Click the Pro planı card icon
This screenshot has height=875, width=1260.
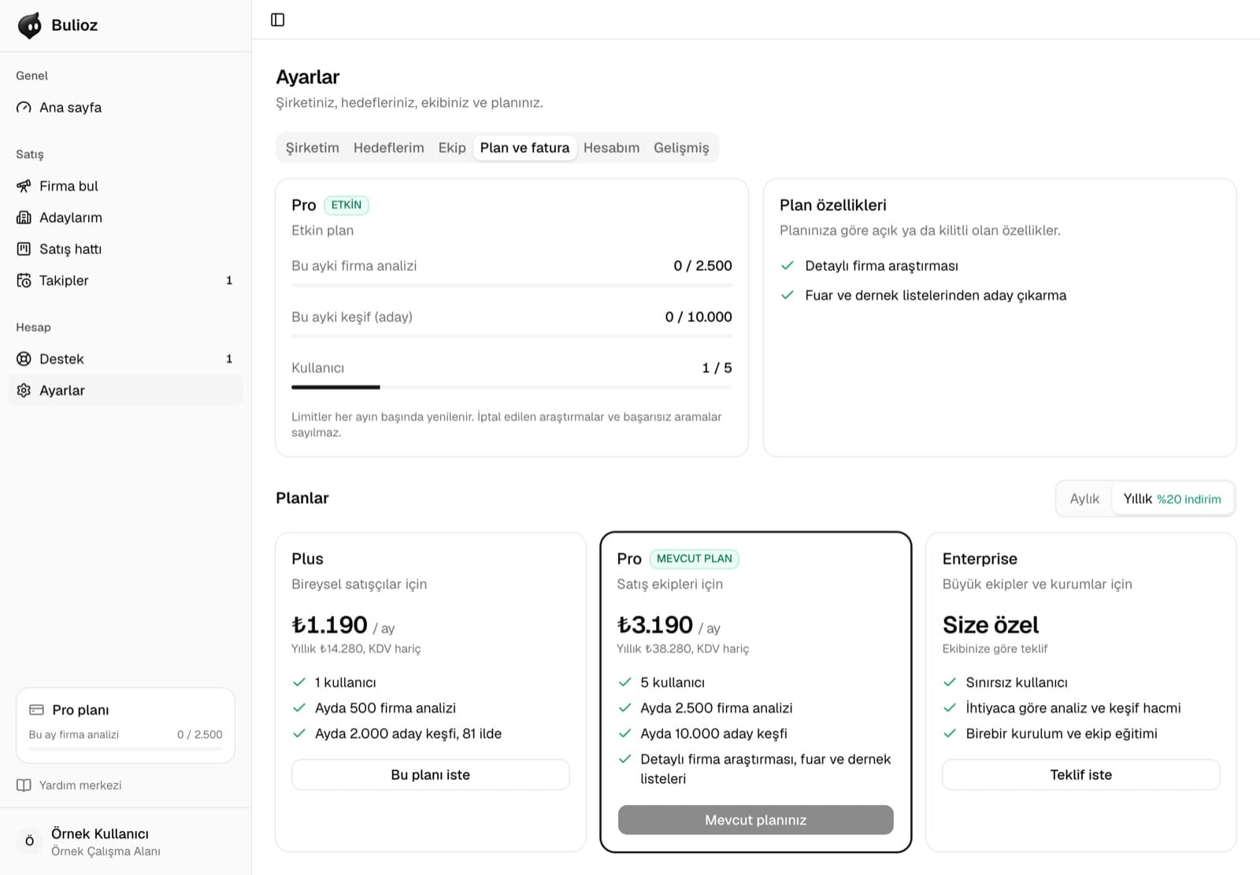tap(36, 710)
